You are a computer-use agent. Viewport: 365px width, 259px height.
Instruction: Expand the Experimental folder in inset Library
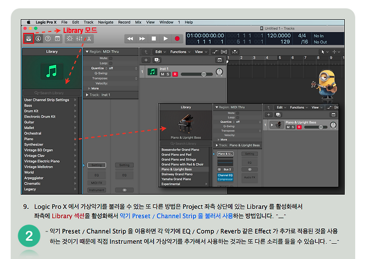pyautogui.click(x=206, y=184)
